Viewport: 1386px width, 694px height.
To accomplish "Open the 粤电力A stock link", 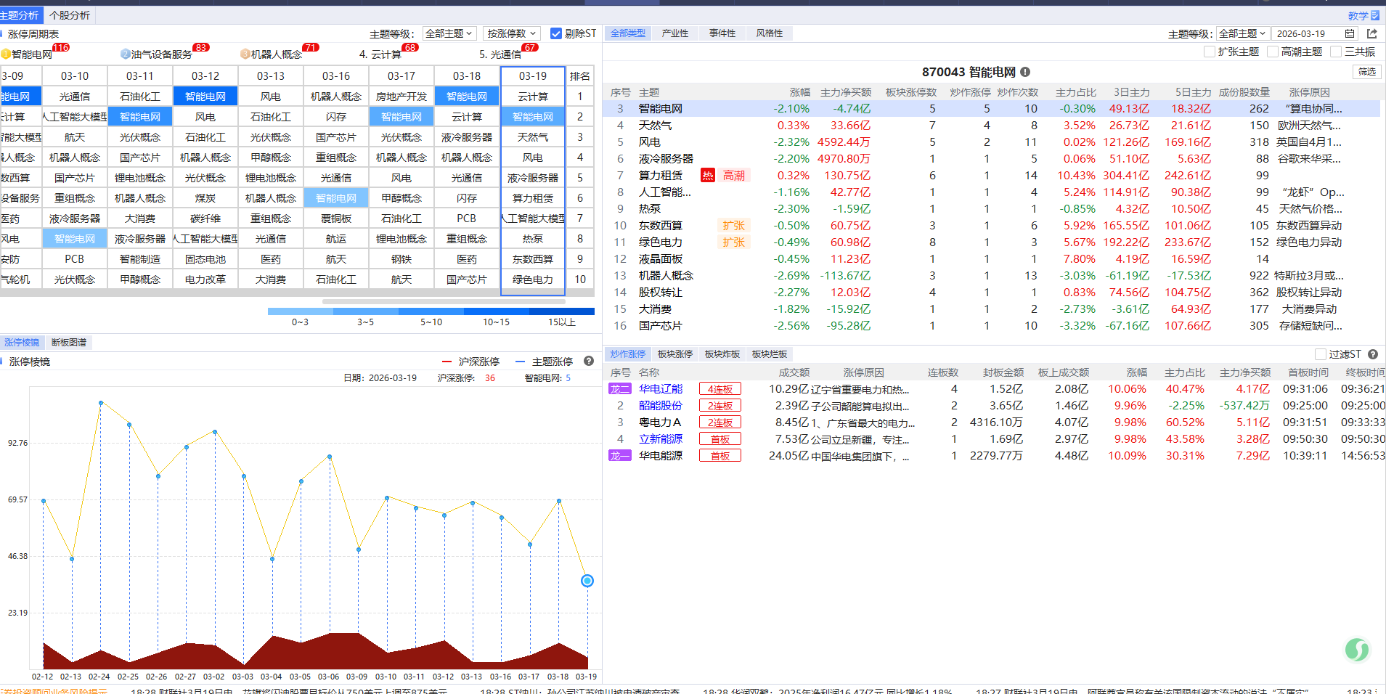I will point(659,422).
